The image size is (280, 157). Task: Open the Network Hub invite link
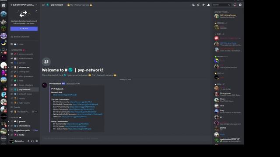(x=65, y=95)
